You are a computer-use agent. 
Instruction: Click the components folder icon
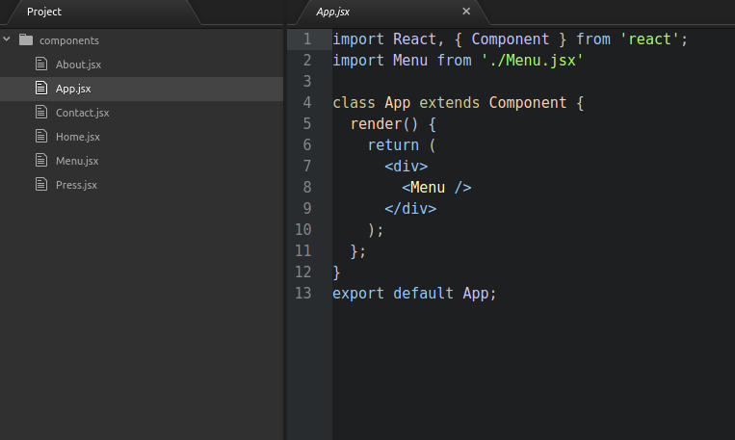pos(26,39)
